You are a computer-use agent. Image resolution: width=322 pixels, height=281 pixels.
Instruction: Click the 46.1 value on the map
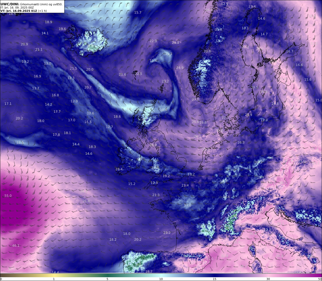click(x=16, y=245)
